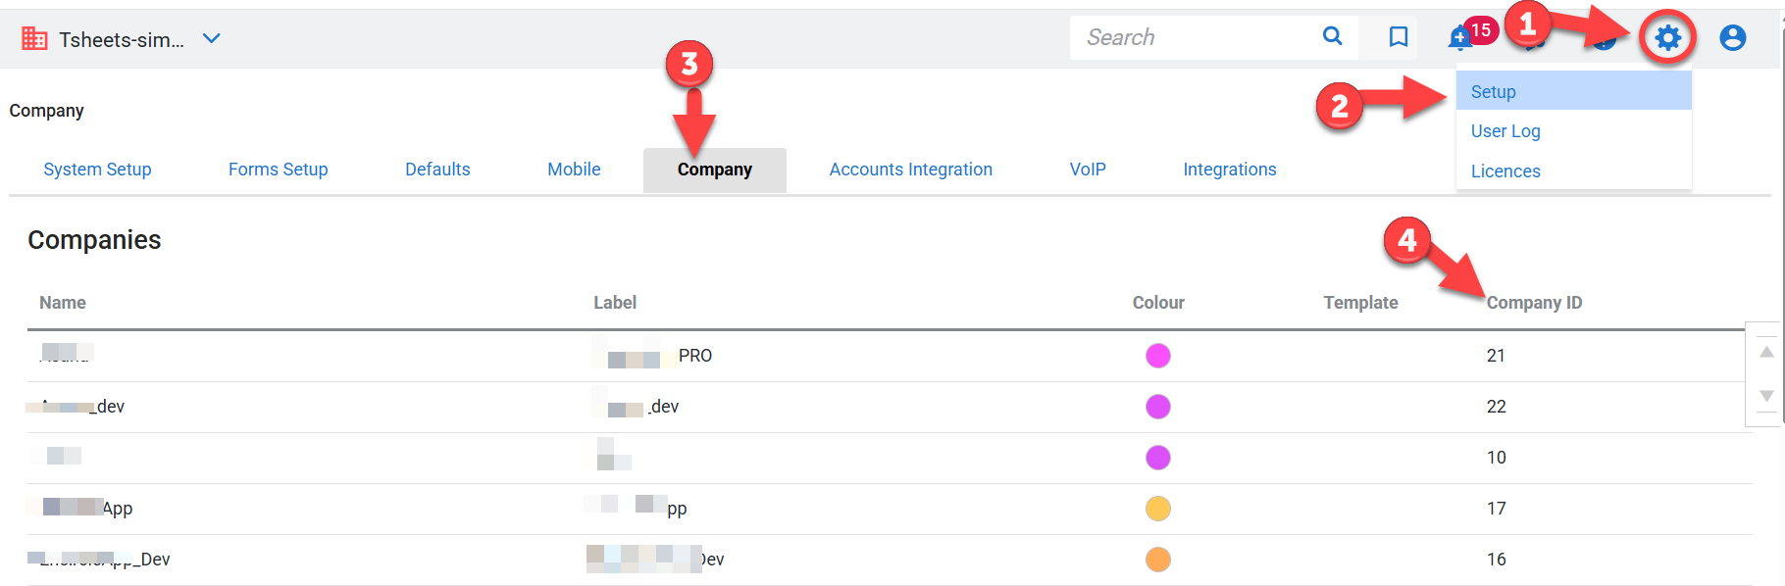
Task: Click the red building company icon
Action: coord(34,39)
